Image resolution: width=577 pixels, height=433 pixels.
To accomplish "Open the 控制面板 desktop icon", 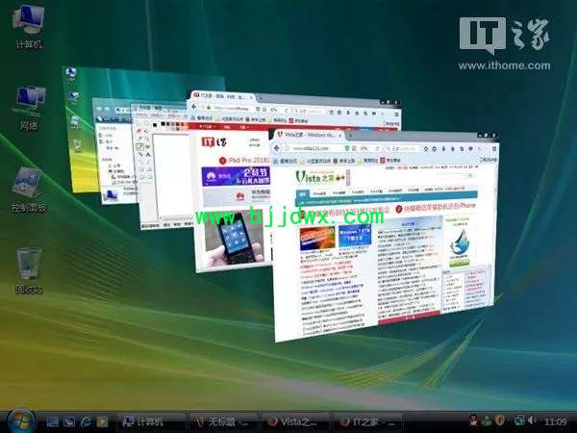I will [x=29, y=190].
